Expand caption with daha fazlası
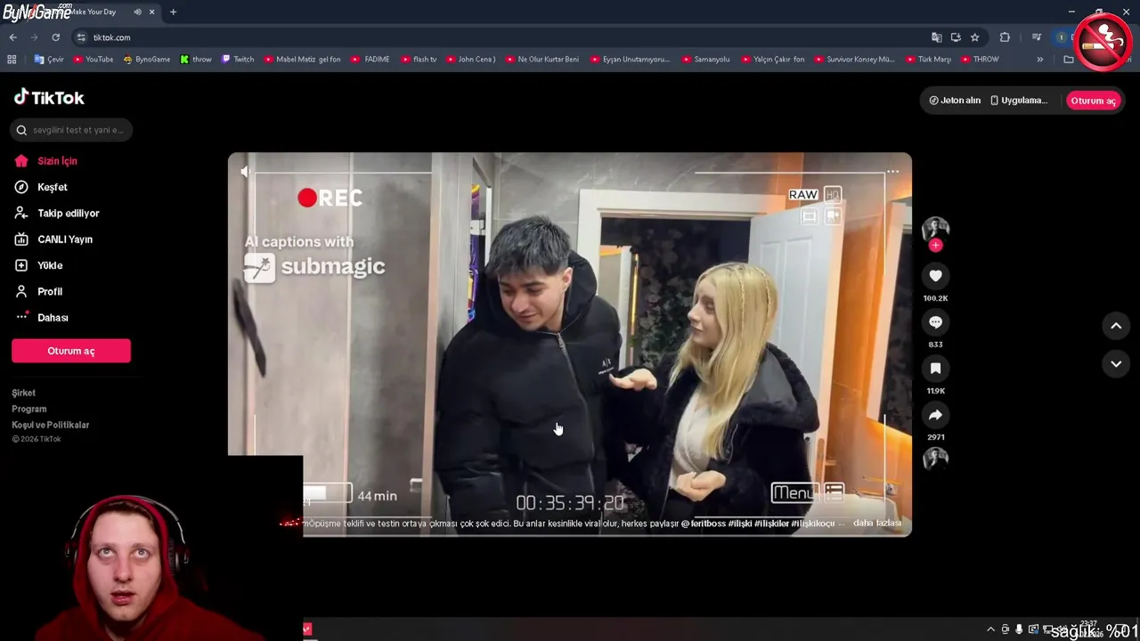This screenshot has height=641, width=1140. 876,523
